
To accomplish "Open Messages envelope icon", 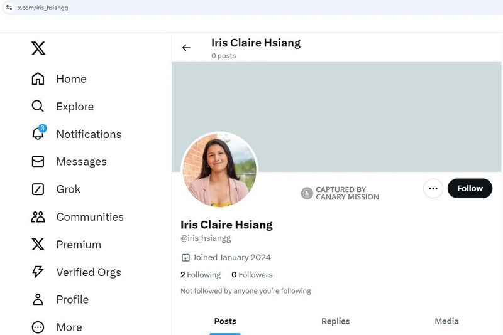I will pos(38,162).
